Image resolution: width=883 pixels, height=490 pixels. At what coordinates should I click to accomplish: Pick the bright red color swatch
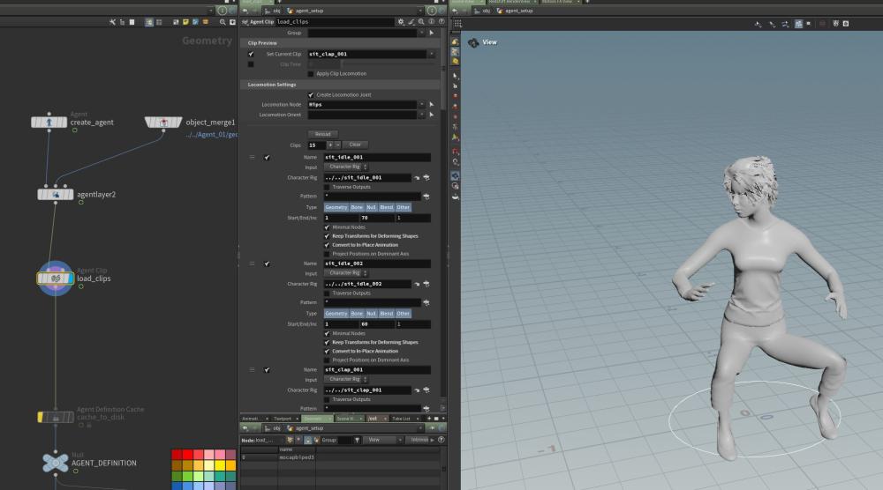click(189, 455)
